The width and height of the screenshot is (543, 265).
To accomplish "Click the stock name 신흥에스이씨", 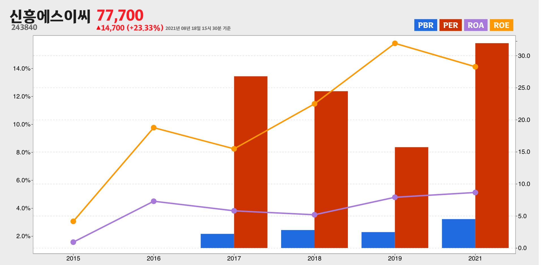I will pyautogui.click(x=50, y=16).
